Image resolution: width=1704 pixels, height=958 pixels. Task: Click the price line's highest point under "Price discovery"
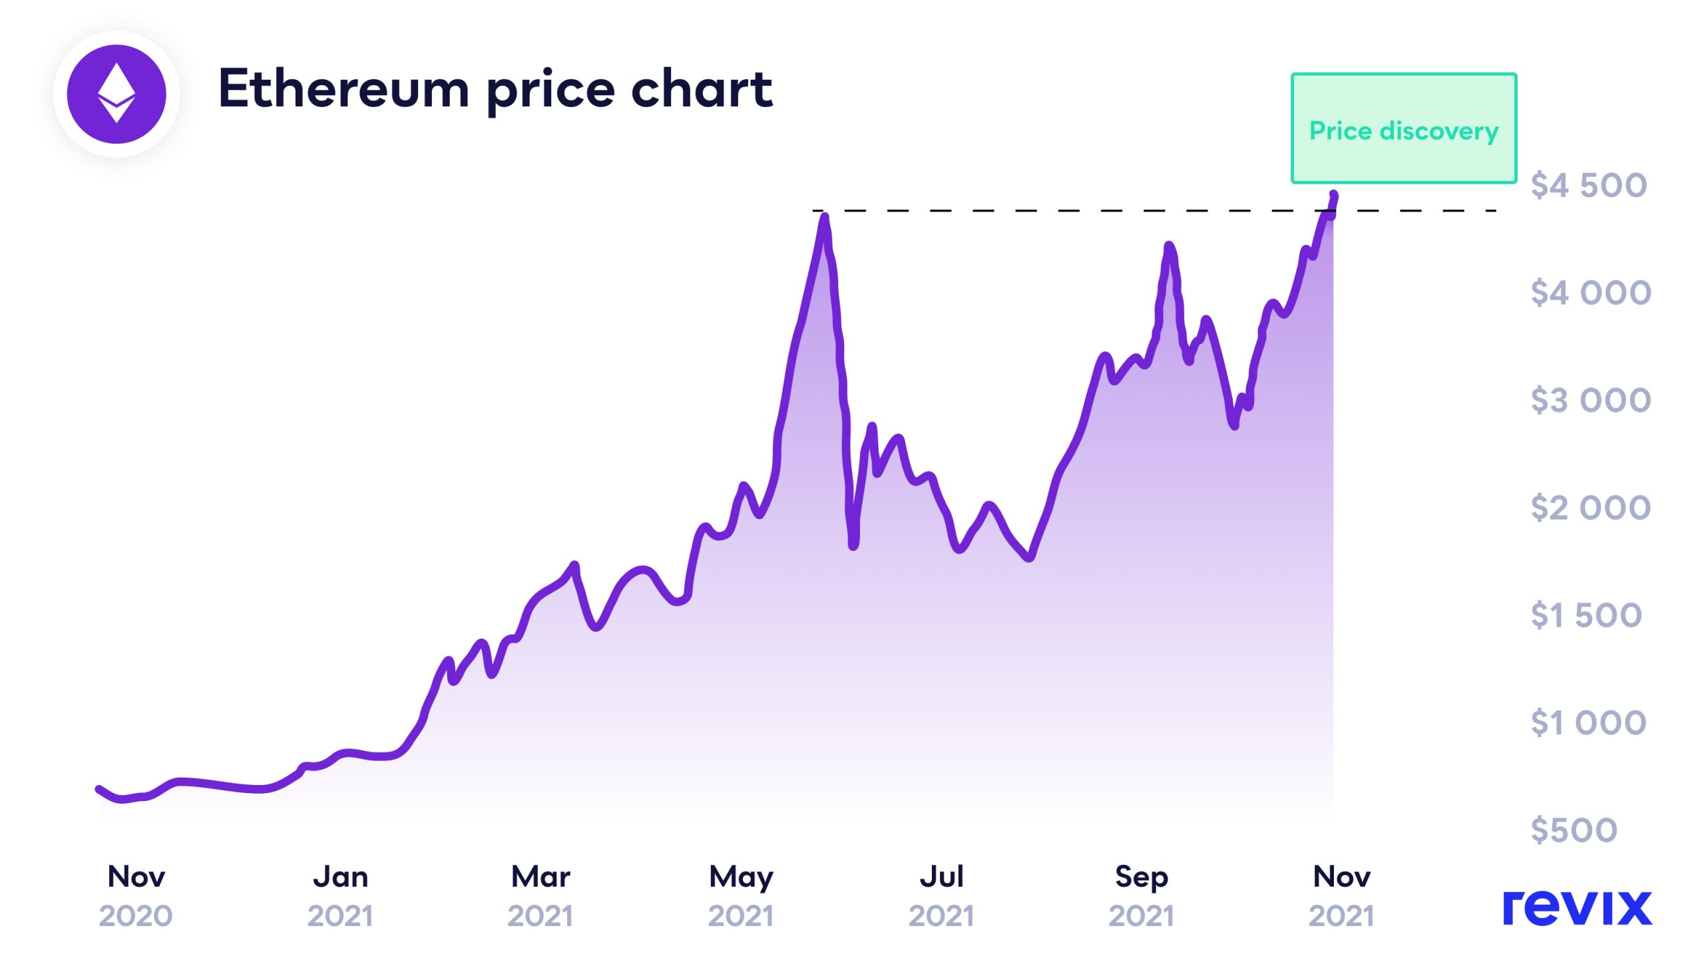(x=1334, y=195)
